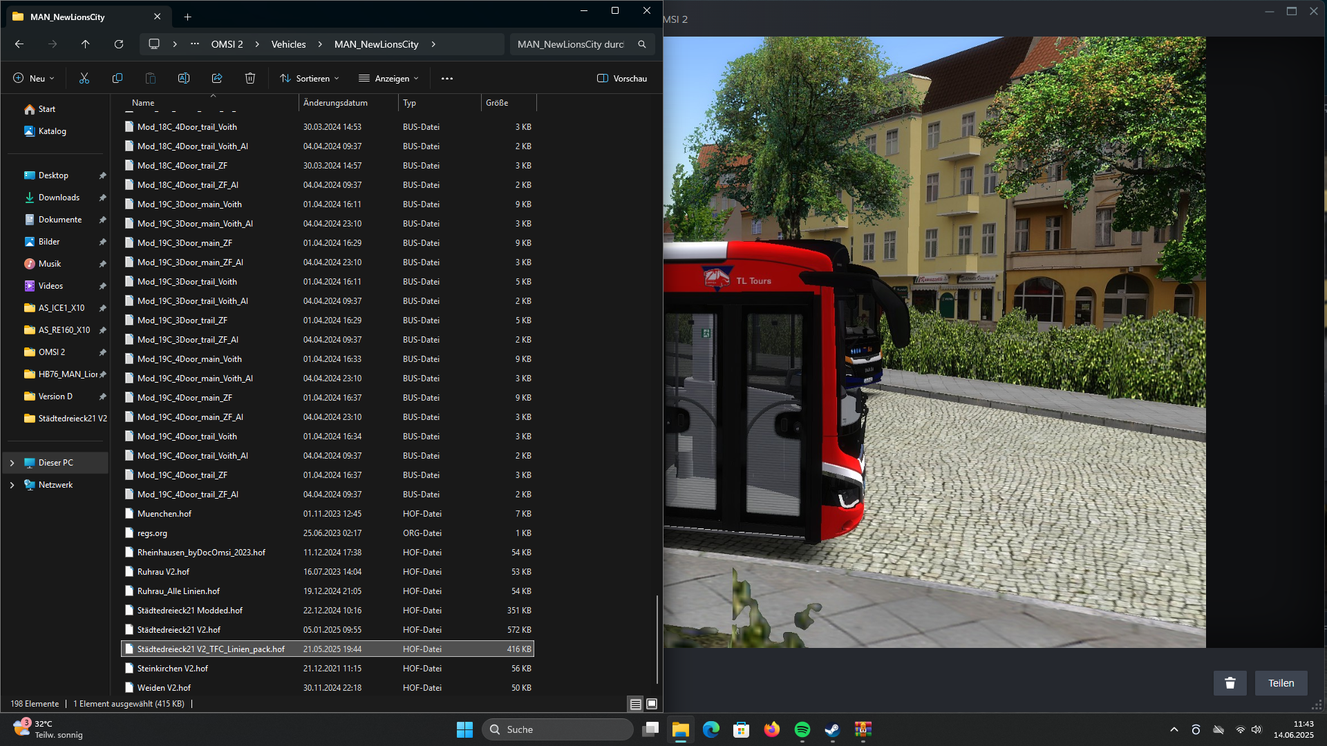This screenshot has height=746, width=1327.
Task: Click the Delete trash icon in Explorer toolbar
Action: point(250,79)
